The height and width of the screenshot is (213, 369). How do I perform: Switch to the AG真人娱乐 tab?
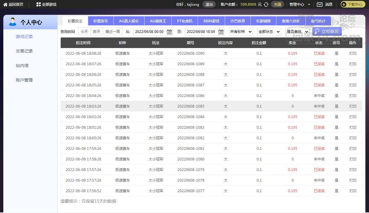point(129,21)
